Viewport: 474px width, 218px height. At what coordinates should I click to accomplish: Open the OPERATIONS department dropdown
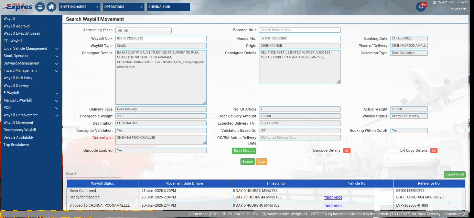tap(124, 7)
